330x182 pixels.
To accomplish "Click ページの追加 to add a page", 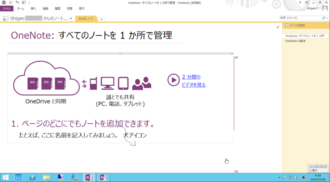I will pos(295,25).
